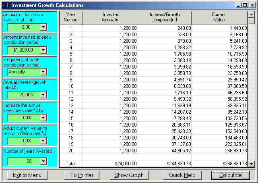
Task: Click the $1,200.00 contribution amount field
Action: 24,50
